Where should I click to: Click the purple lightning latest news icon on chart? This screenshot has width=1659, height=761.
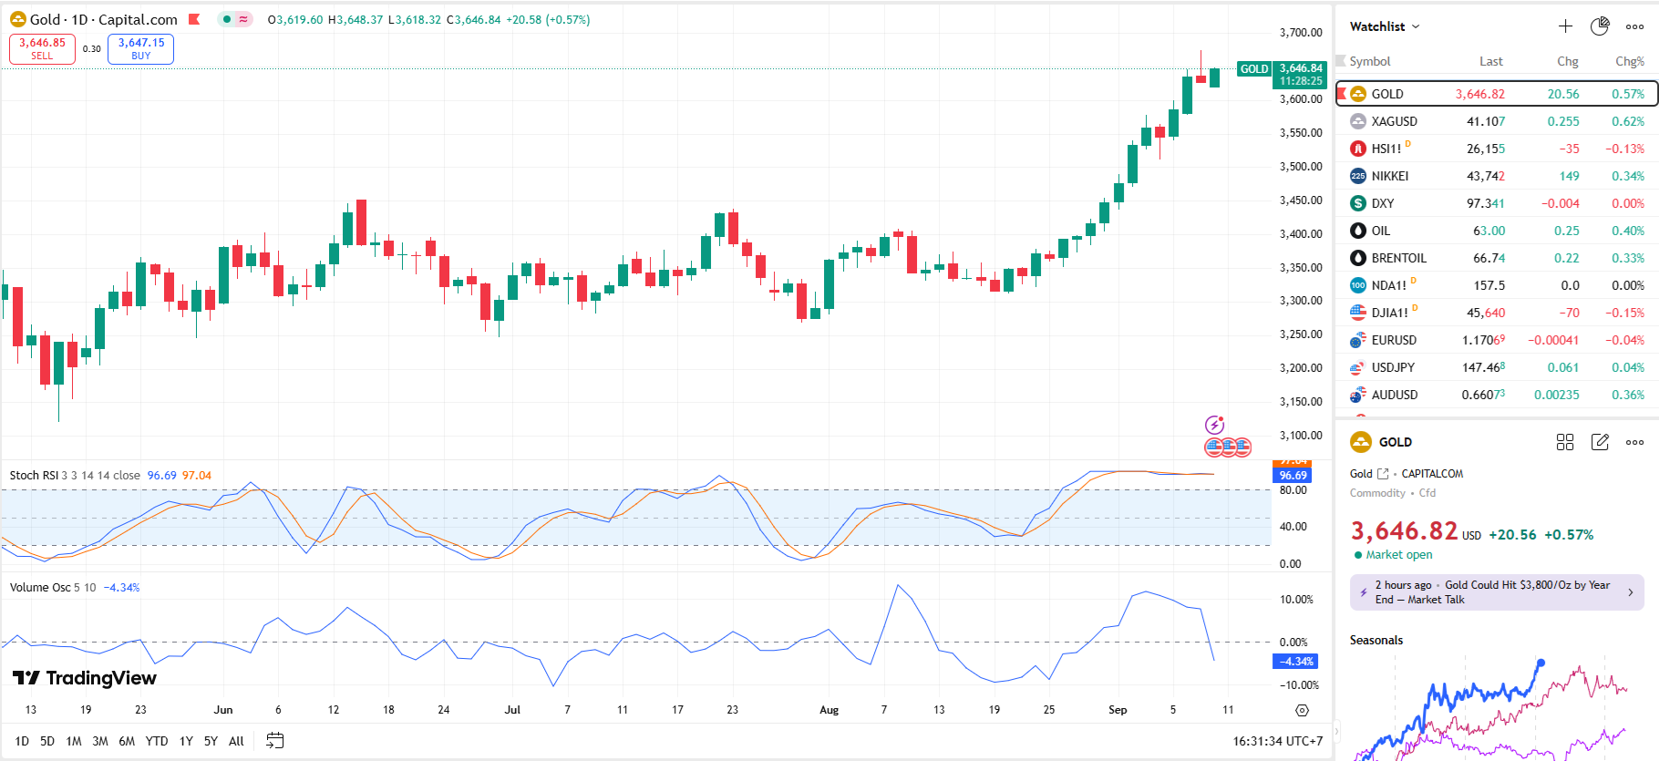[x=1214, y=425]
